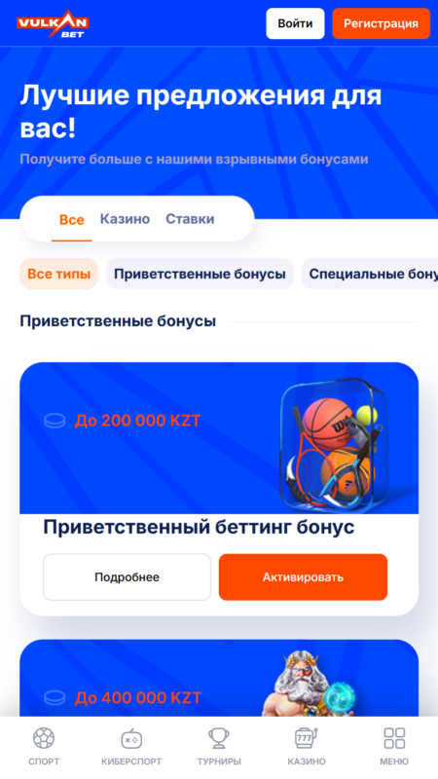Click Активировать for the betting bonus
This screenshot has height=779, width=438.
click(x=303, y=577)
